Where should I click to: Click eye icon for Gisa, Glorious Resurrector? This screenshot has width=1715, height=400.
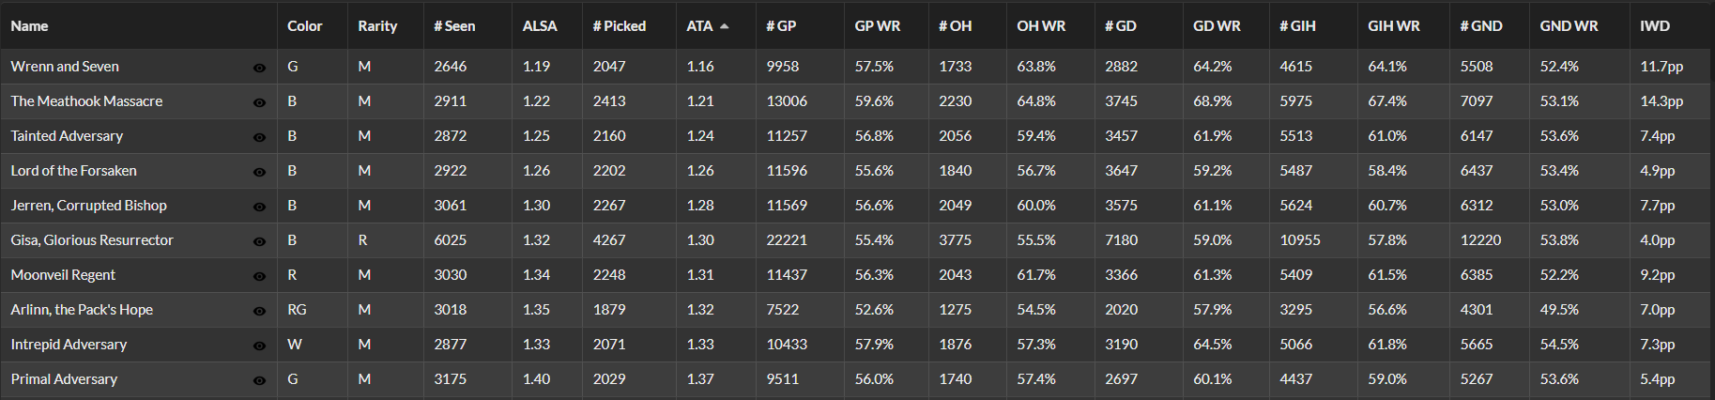point(259,241)
